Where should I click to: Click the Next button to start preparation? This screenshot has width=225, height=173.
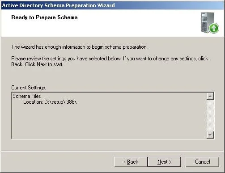[x=164, y=162]
